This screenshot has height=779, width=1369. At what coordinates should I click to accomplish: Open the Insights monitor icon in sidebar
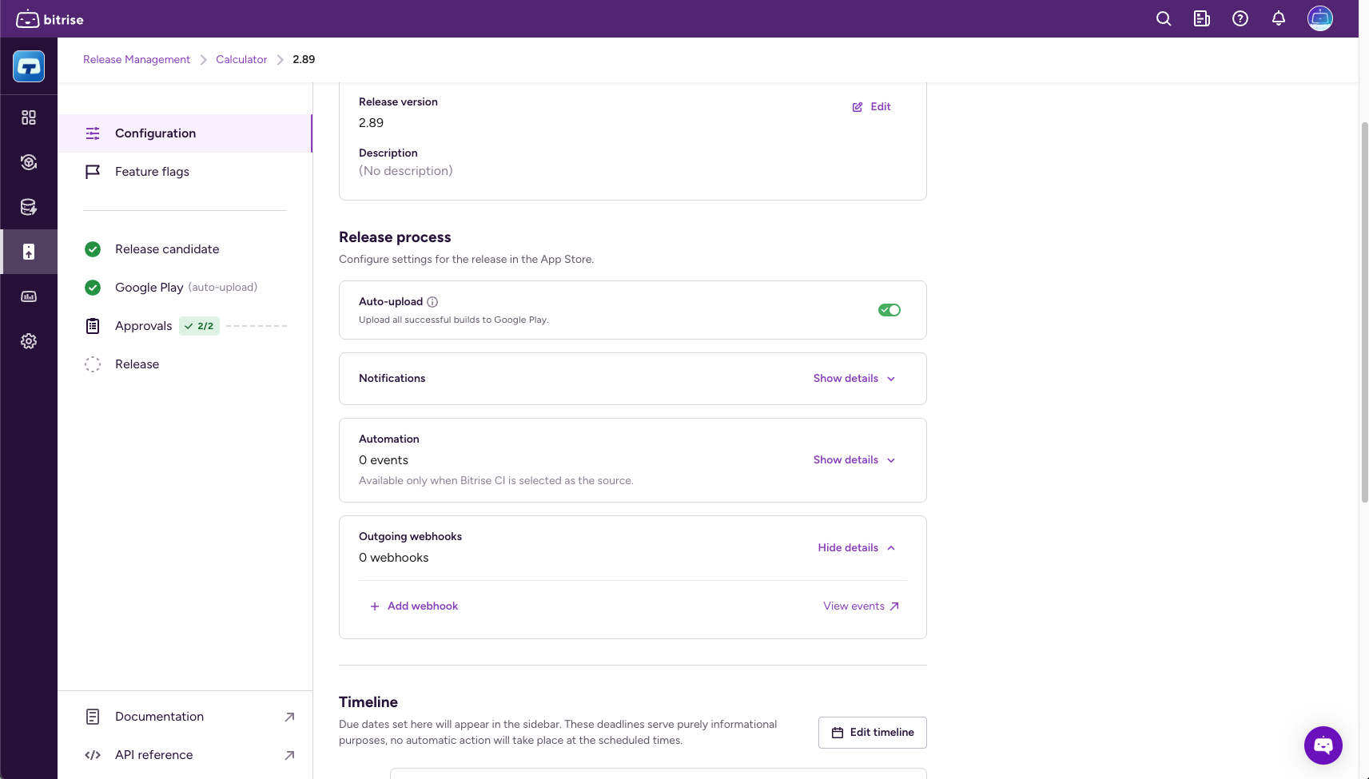tap(29, 296)
